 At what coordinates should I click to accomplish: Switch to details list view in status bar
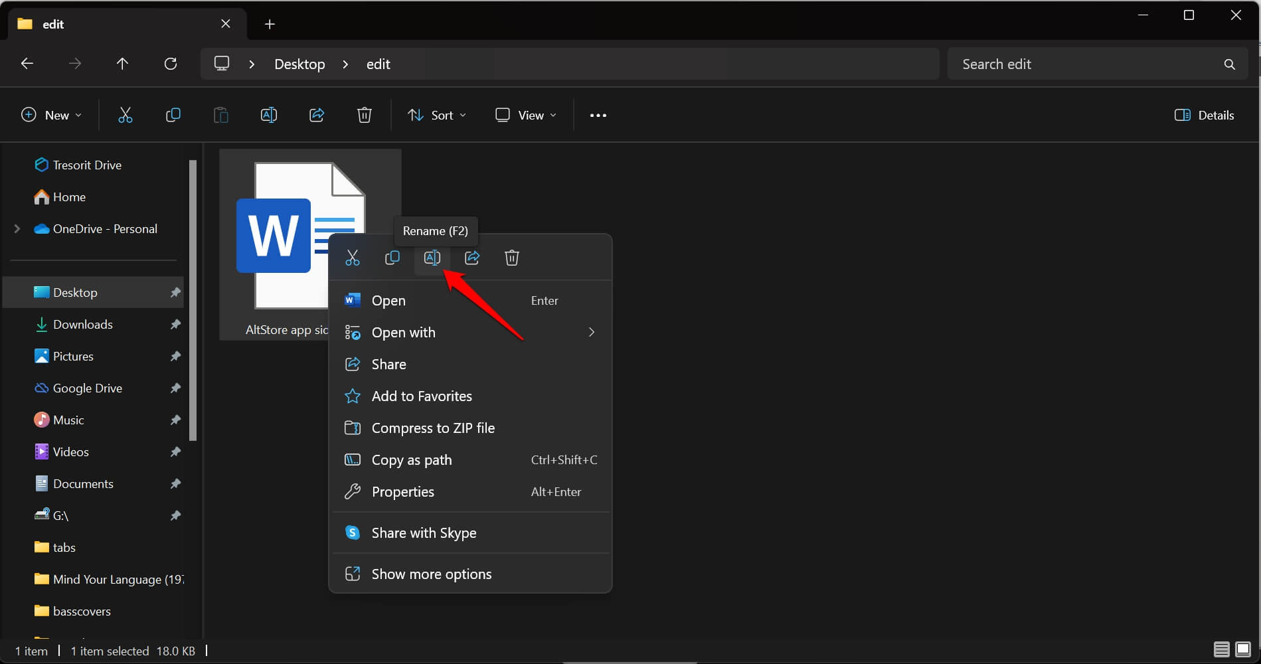(1221, 649)
